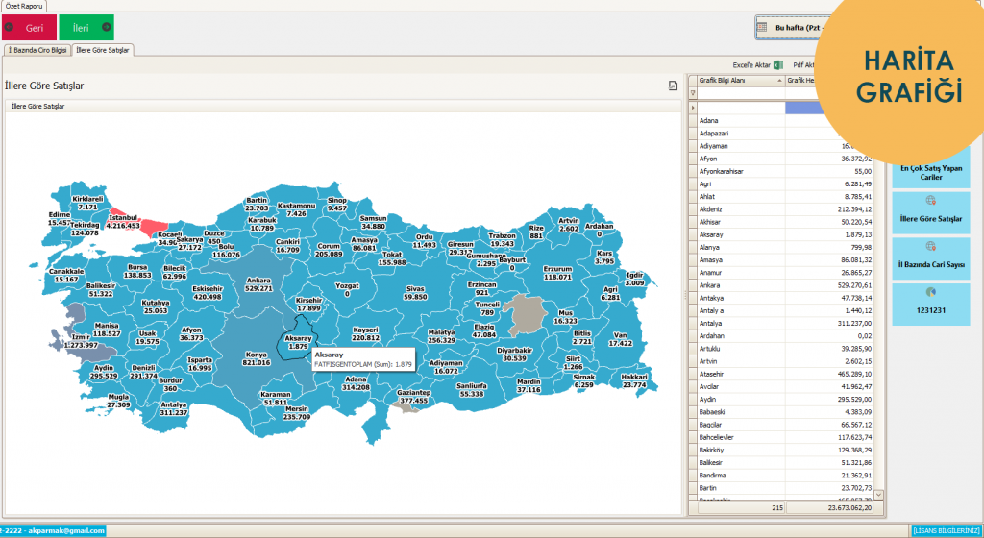This screenshot has width=984, height=538.
Task: Click Antalya province on the map
Action: 173,409
